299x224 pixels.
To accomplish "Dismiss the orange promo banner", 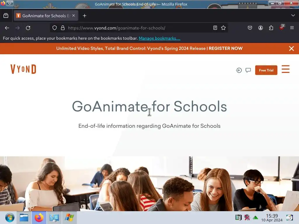I will tap(291, 48).
